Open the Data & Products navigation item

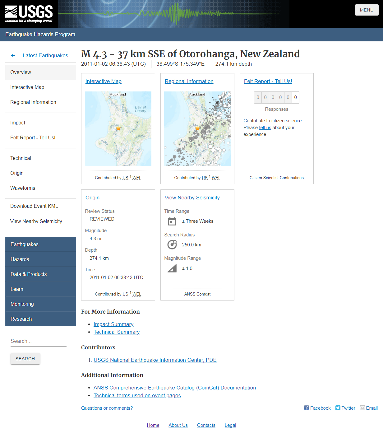click(40, 274)
